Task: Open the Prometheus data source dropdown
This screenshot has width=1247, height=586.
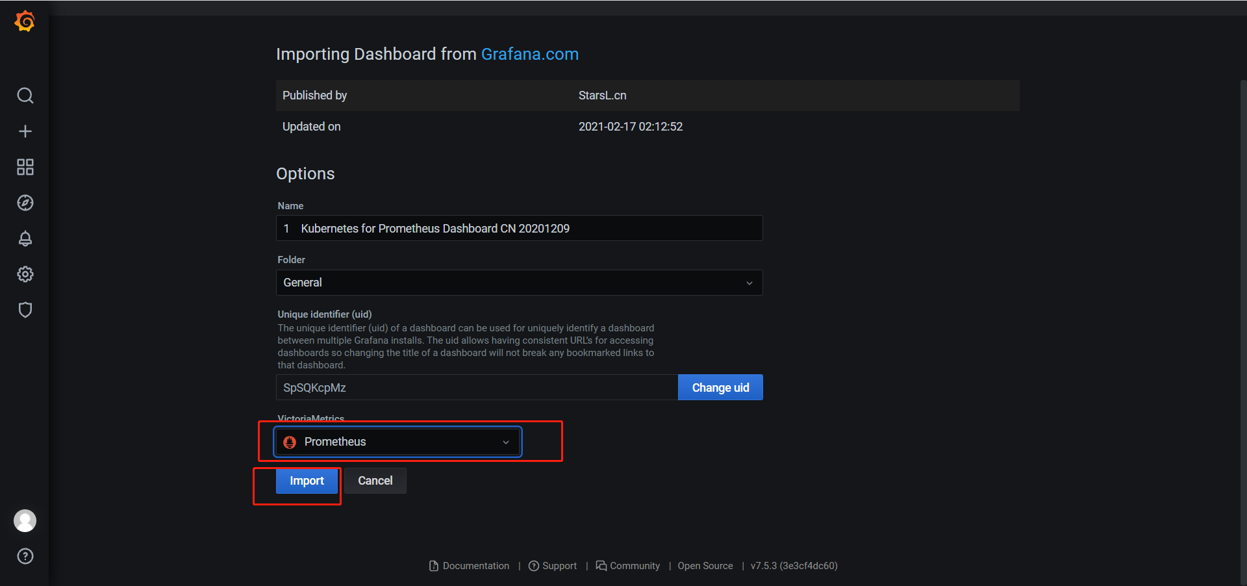Action: point(398,442)
